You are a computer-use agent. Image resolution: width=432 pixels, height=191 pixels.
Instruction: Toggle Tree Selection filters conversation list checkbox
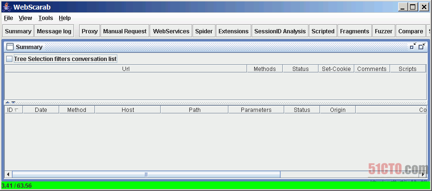tap(10, 59)
